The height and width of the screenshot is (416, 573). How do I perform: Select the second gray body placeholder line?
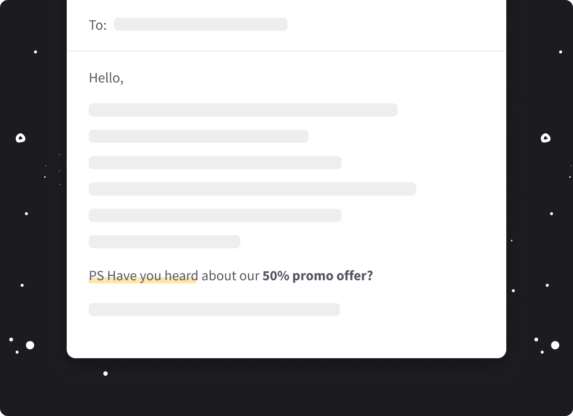pos(198,136)
